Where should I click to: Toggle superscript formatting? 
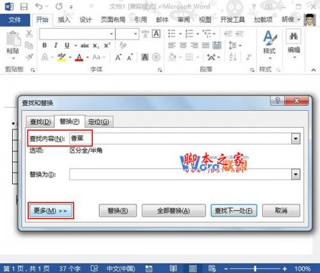point(107,45)
